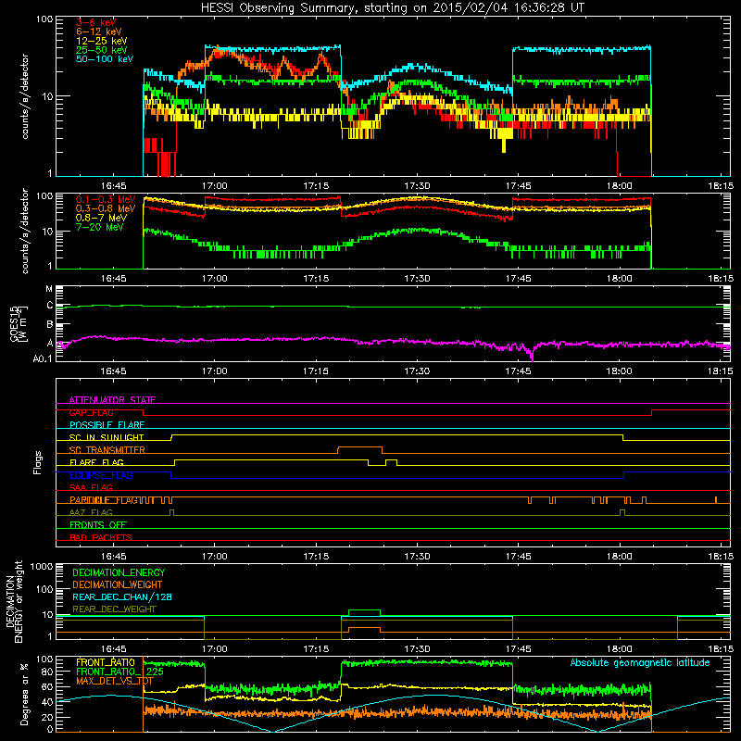Viewport: 741px width, 741px height.
Task: Select the BAD_PACKETS flag label
Action: click(x=101, y=537)
